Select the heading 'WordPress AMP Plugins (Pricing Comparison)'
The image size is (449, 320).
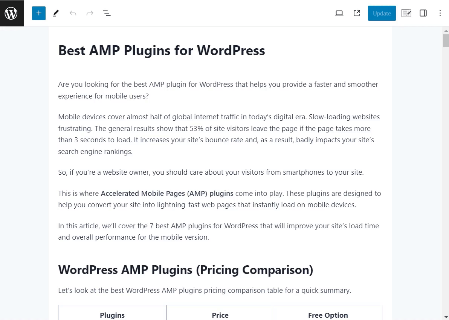(x=186, y=270)
